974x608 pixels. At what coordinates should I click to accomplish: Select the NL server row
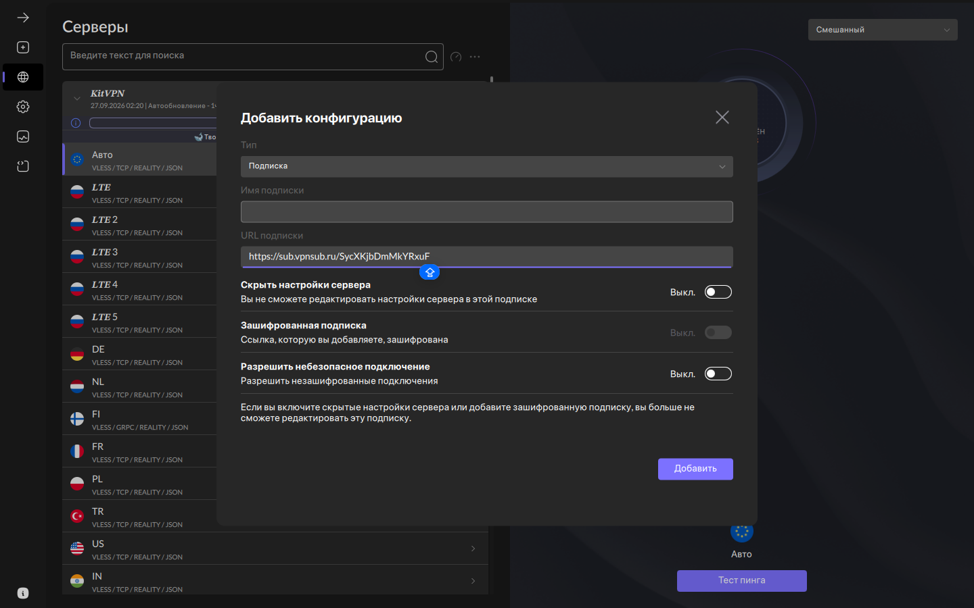coord(139,386)
